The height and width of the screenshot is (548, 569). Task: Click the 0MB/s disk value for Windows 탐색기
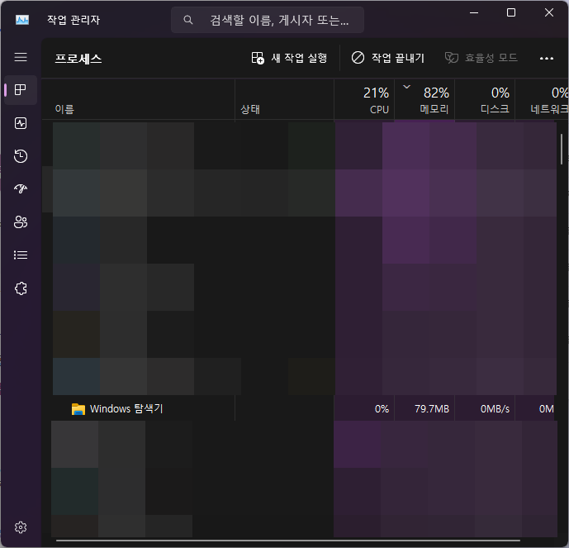coord(495,409)
